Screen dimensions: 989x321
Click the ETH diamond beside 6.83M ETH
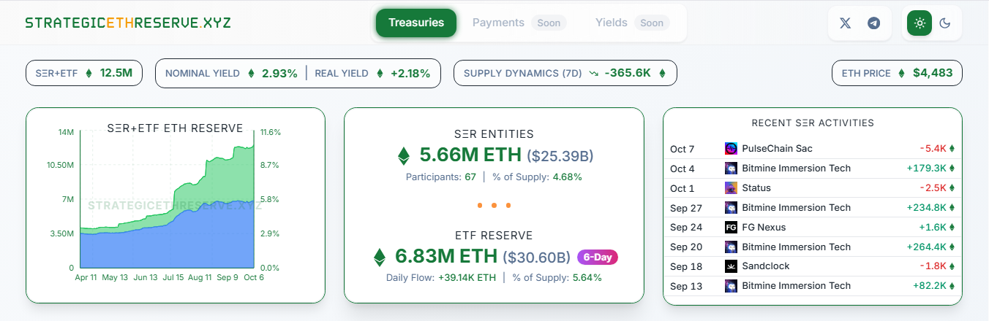click(380, 257)
